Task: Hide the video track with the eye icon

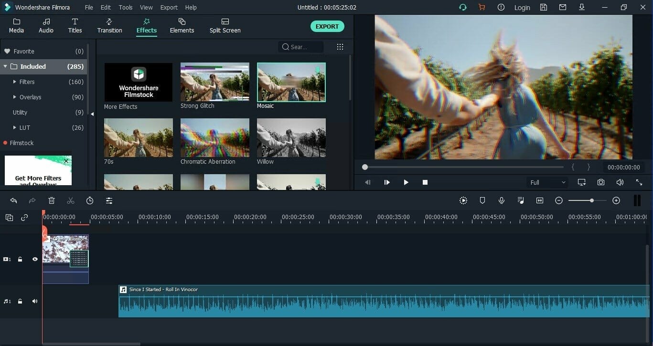Action: [x=34, y=259]
